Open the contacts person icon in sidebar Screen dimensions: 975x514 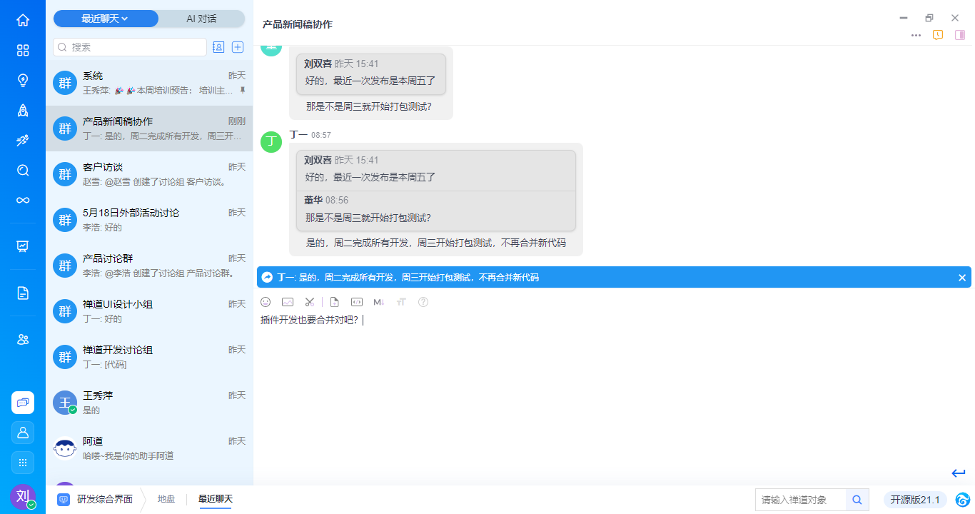pyautogui.click(x=23, y=433)
